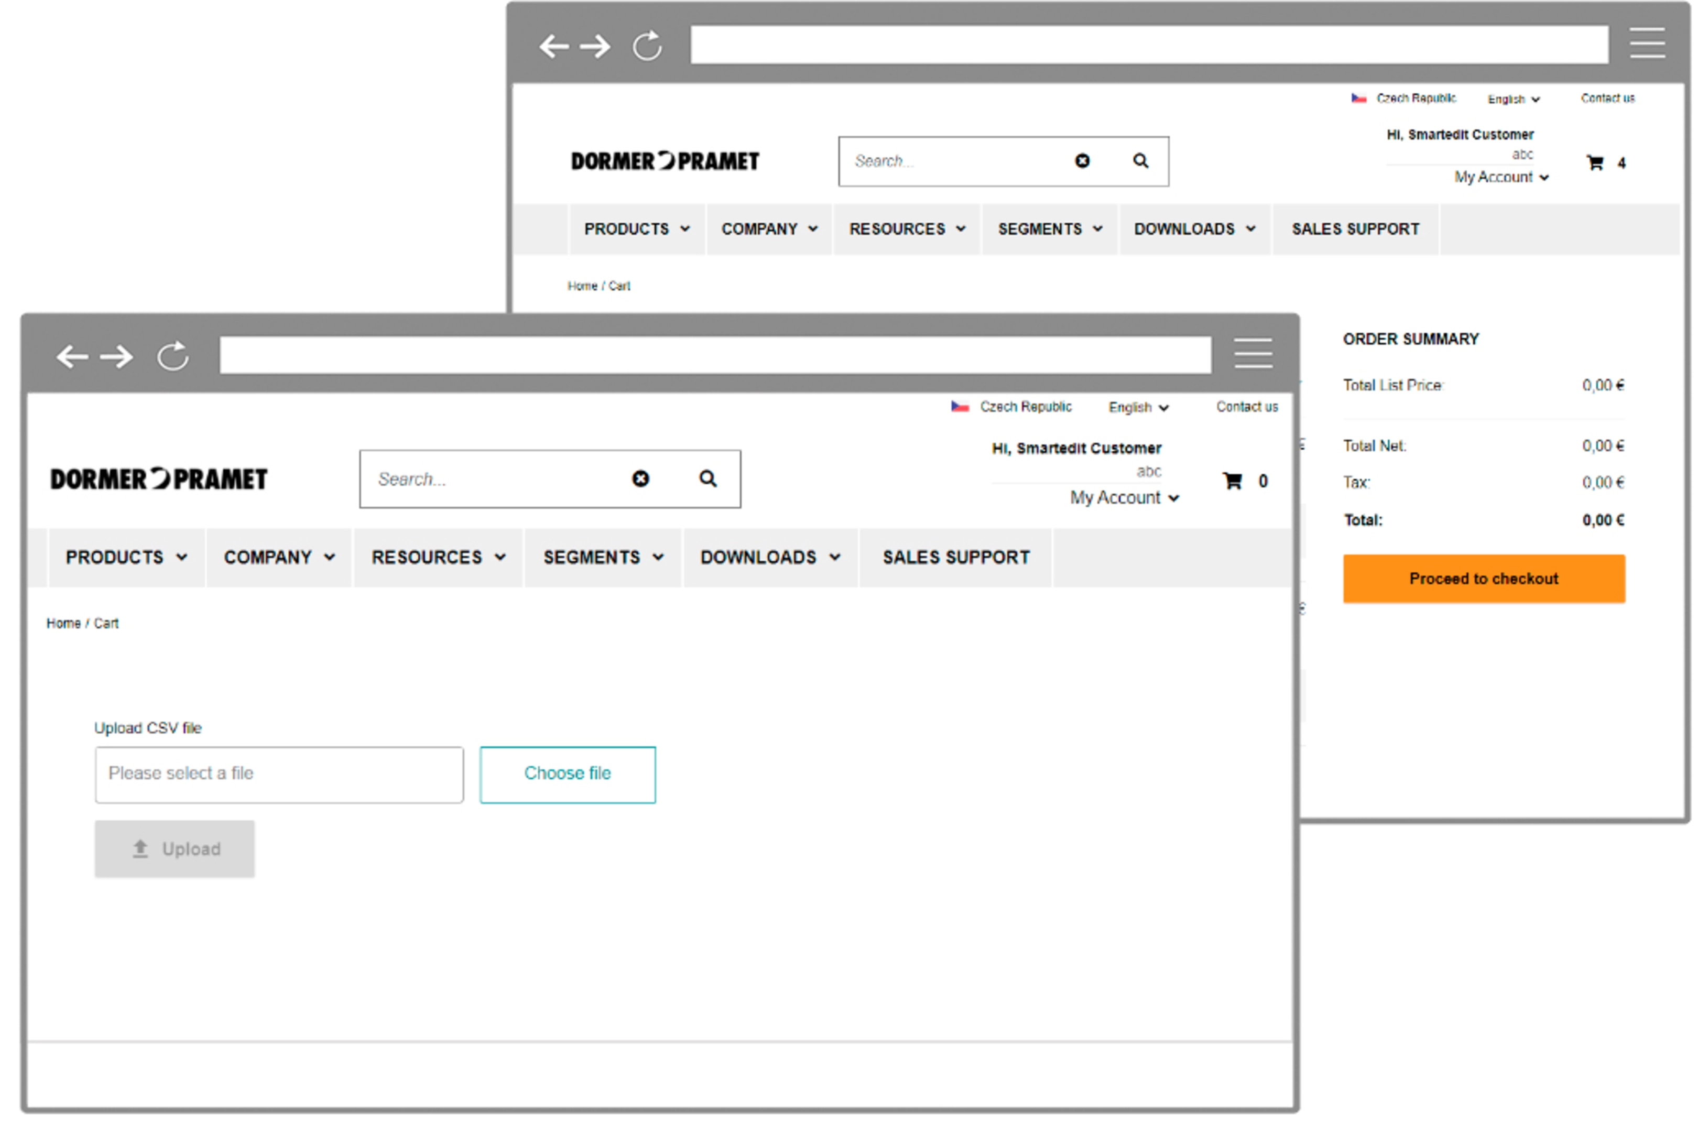Click the back browser's forward arrow
This screenshot has height=1132, width=1698.
(595, 47)
